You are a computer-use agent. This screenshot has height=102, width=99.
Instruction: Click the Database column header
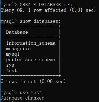pyautogui.click(x=17, y=32)
